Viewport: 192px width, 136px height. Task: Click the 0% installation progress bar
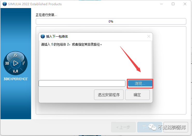111,22
